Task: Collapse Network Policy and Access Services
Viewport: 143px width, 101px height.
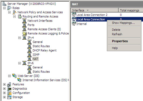Action: (x=9, y=12)
